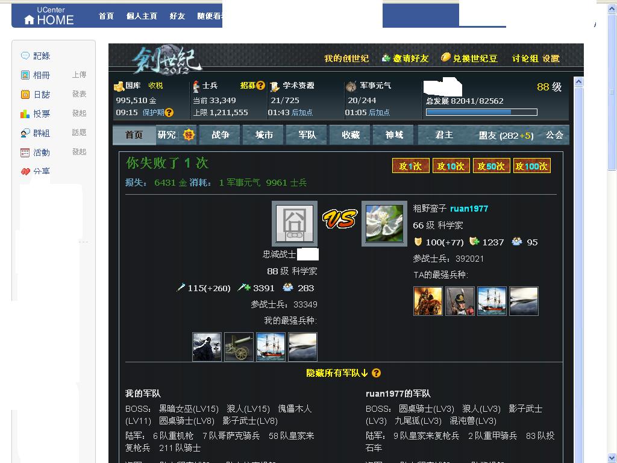Viewport: 617px width, 463px height.
Task: Open the 我的创世纪 link
Action: (346, 58)
